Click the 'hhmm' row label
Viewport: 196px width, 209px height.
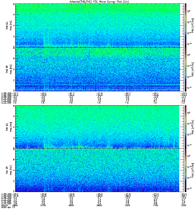coord(4,205)
